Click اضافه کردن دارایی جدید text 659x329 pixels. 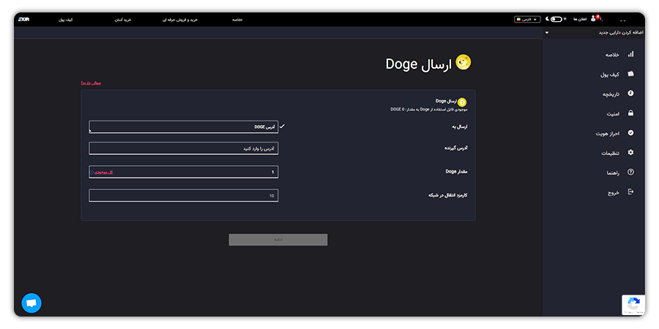pyautogui.click(x=620, y=32)
